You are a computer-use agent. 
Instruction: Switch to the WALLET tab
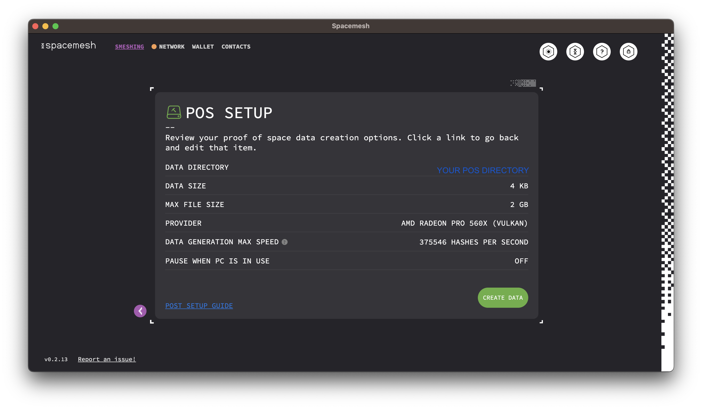(x=203, y=46)
